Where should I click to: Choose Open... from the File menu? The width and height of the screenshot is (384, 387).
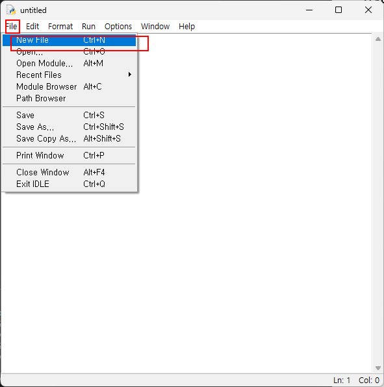[x=69, y=51]
